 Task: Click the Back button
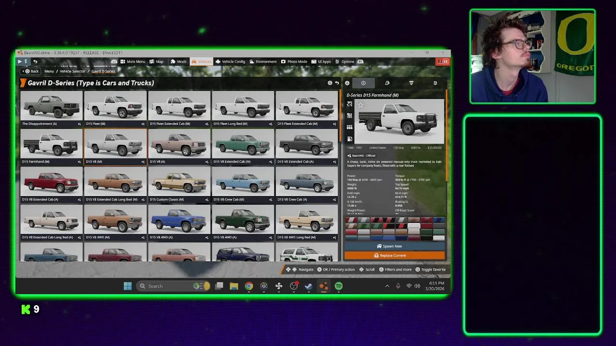click(30, 71)
